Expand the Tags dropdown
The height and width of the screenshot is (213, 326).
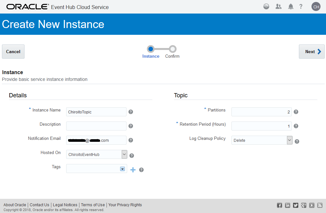(x=122, y=169)
